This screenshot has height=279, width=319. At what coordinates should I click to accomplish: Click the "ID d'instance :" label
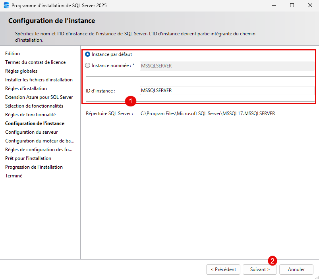tap(101, 91)
